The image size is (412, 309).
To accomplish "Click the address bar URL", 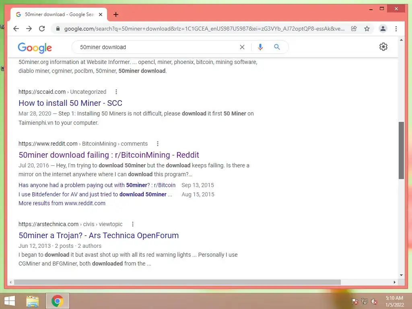I will coord(204,29).
